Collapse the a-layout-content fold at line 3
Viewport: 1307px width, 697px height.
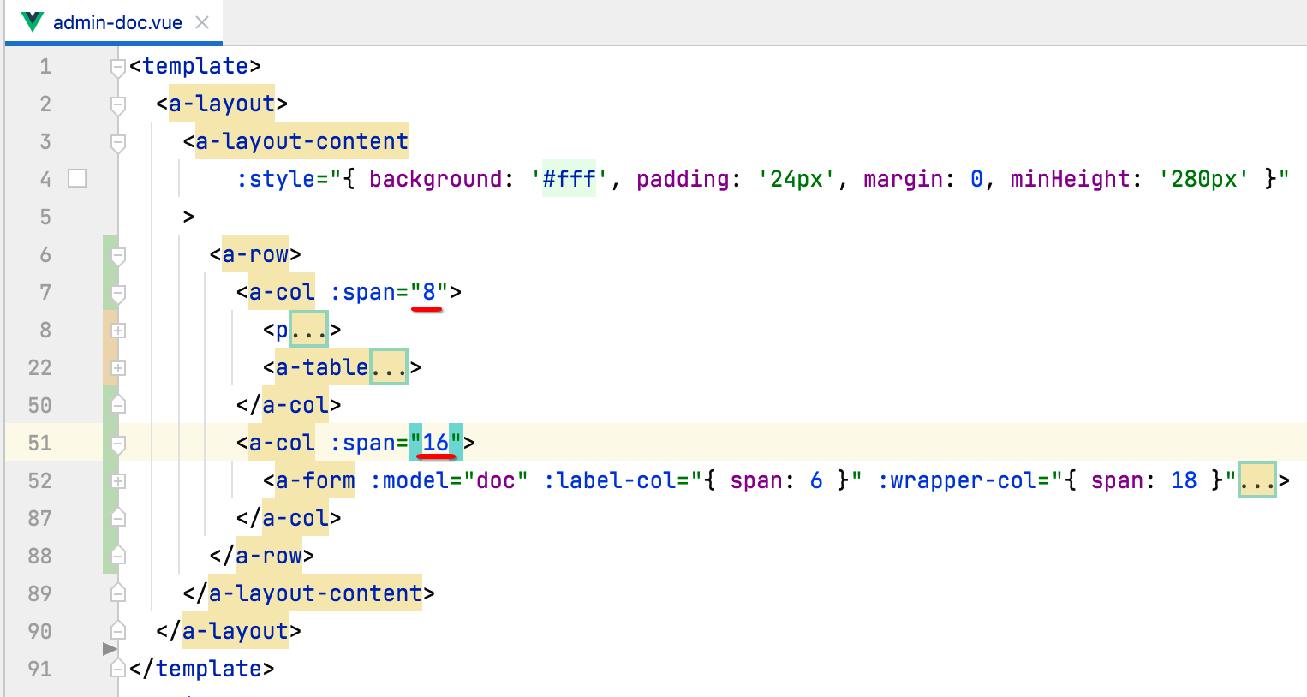click(x=117, y=143)
